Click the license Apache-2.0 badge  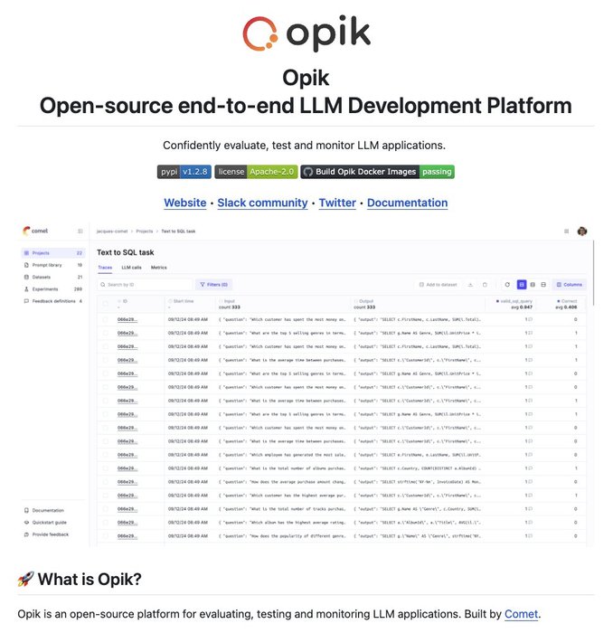click(256, 172)
